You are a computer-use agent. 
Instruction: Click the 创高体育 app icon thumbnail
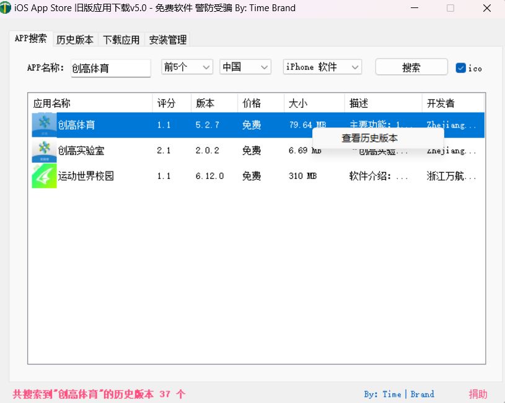pos(44,125)
